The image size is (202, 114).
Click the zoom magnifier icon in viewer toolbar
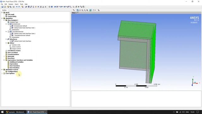(x=82, y=10)
